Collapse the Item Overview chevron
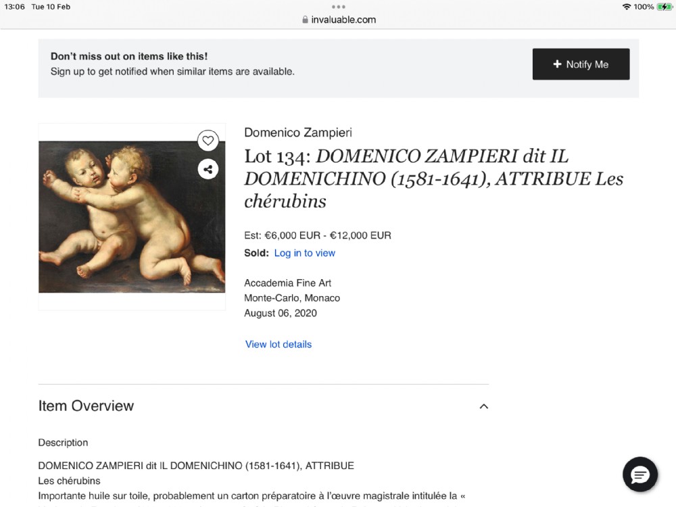Image resolution: width=676 pixels, height=507 pixels. pyautogui.click(x=484, y=406)
